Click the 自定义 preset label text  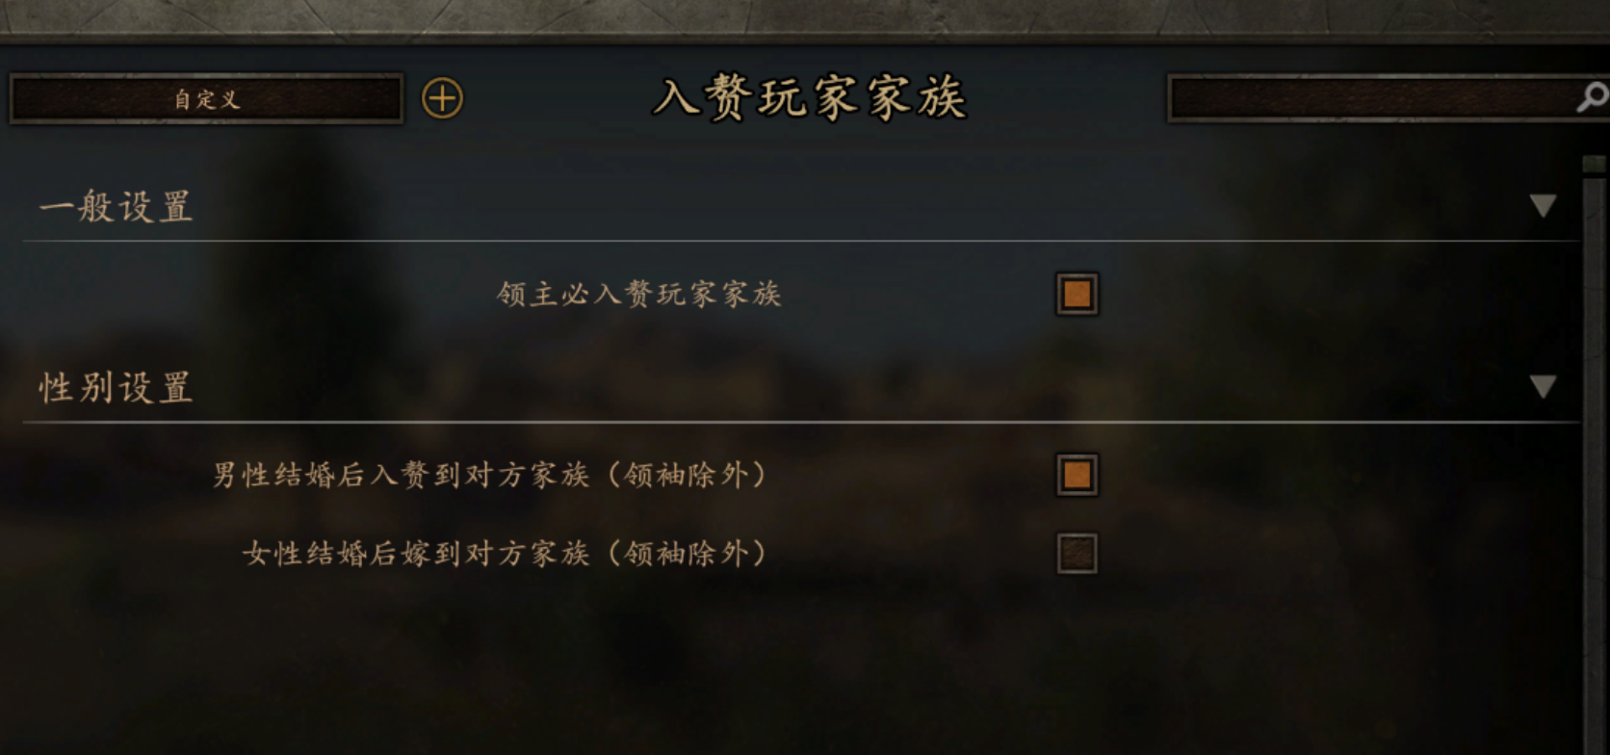click(205, 99)
